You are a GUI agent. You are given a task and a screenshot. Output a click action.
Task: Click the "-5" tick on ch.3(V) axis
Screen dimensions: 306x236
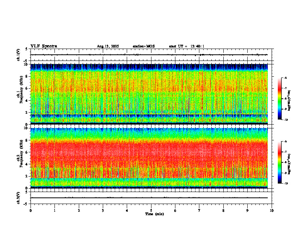click(x=26, y=204)
